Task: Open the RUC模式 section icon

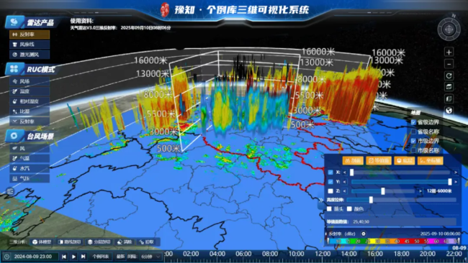Action: [14, 69]
